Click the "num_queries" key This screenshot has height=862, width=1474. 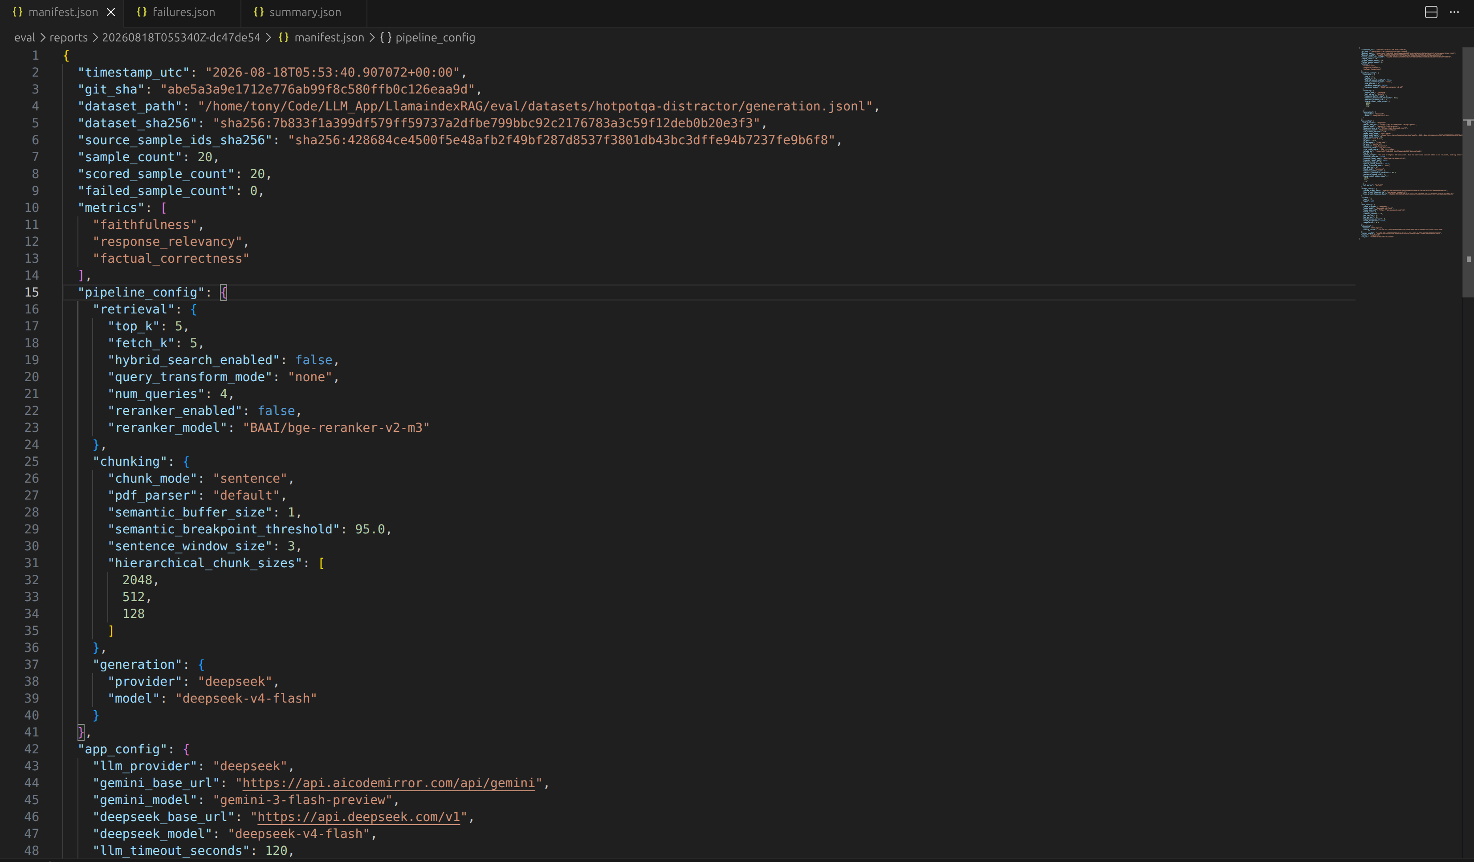(156, 394)
